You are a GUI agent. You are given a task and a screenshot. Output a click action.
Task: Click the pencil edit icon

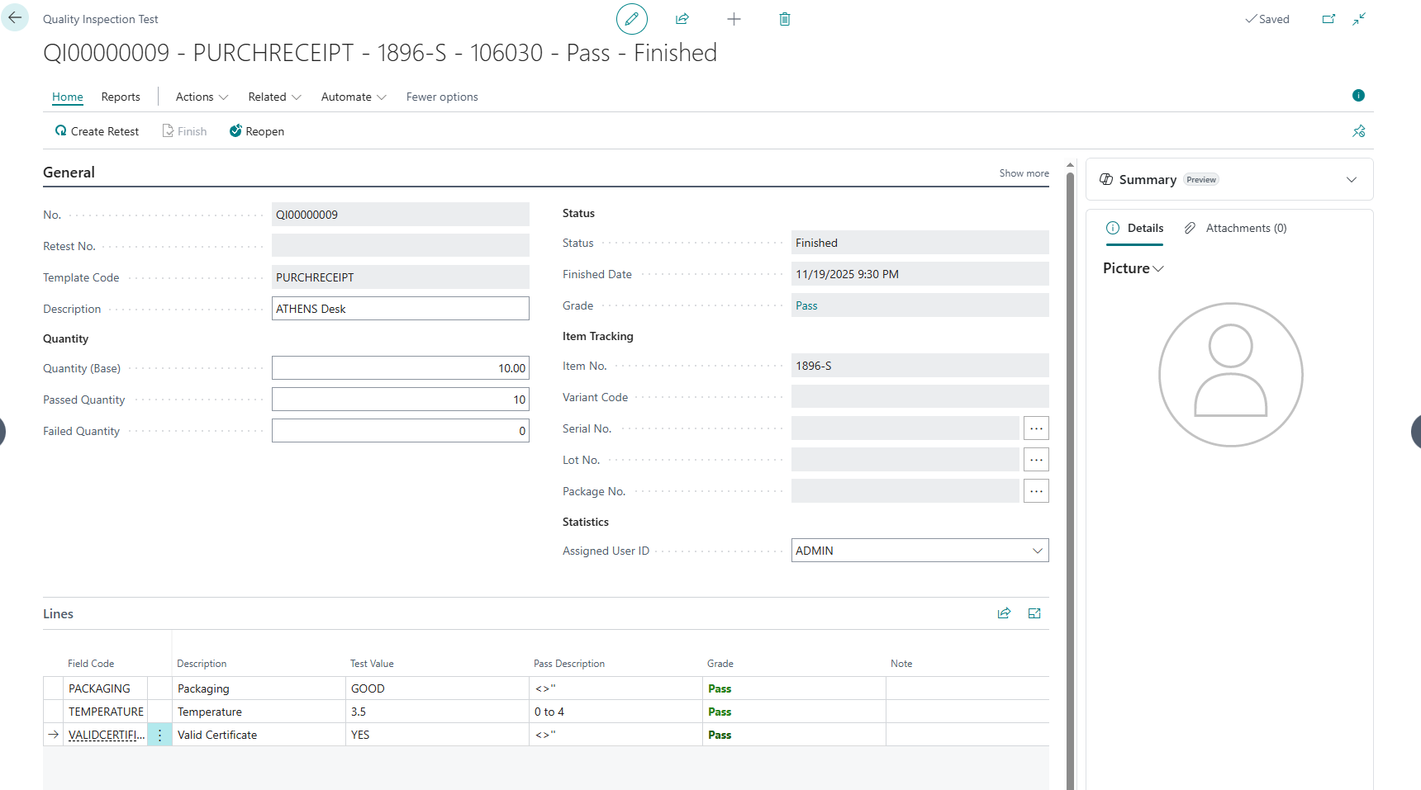coord(631,19)
